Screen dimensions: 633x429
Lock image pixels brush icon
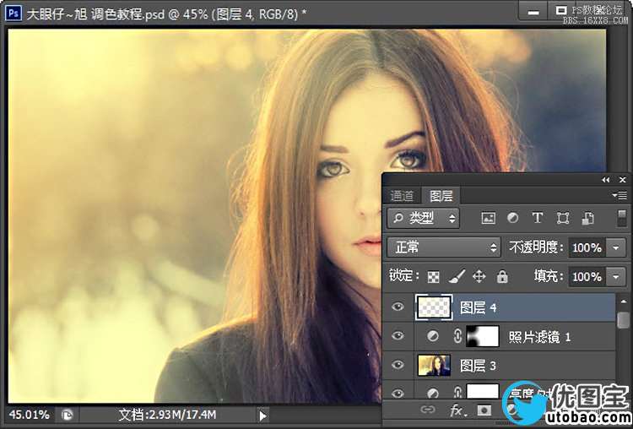click(457, 277)
